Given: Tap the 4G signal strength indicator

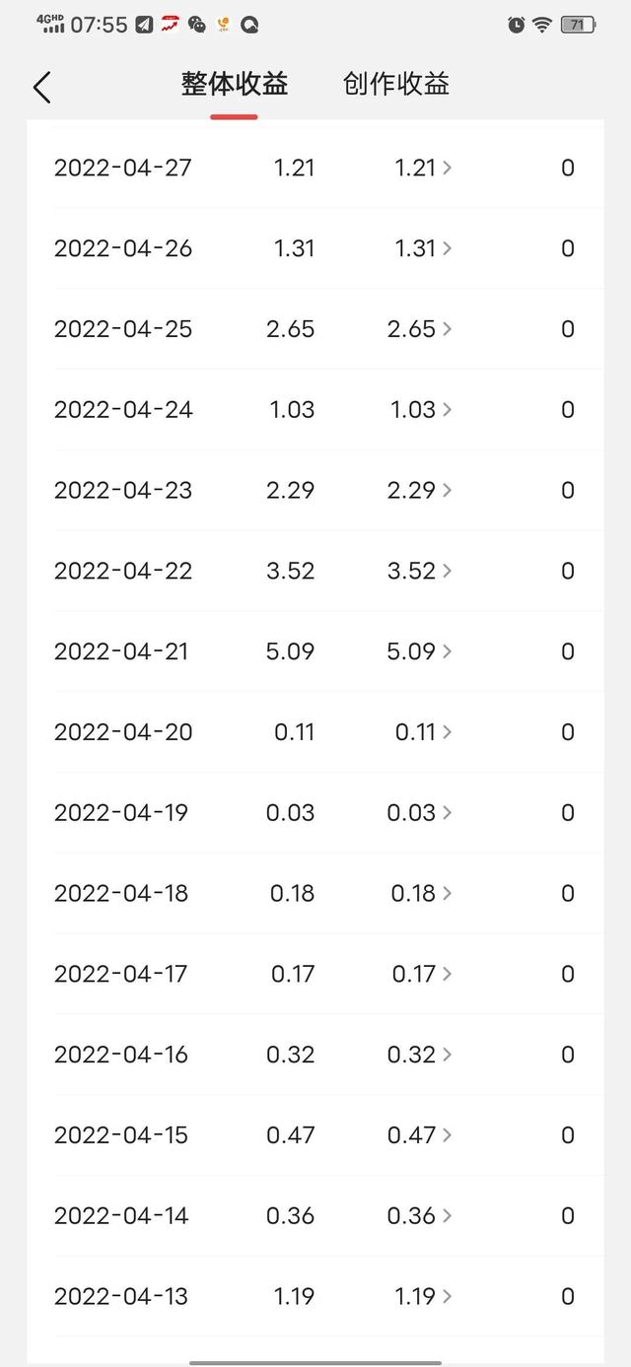Looking at the screenshot, I should tap(50, 24).
